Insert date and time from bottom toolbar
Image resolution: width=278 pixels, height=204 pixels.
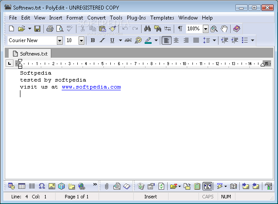12,186
